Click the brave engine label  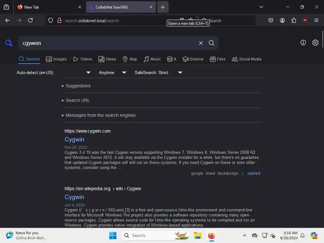(210, 173)
